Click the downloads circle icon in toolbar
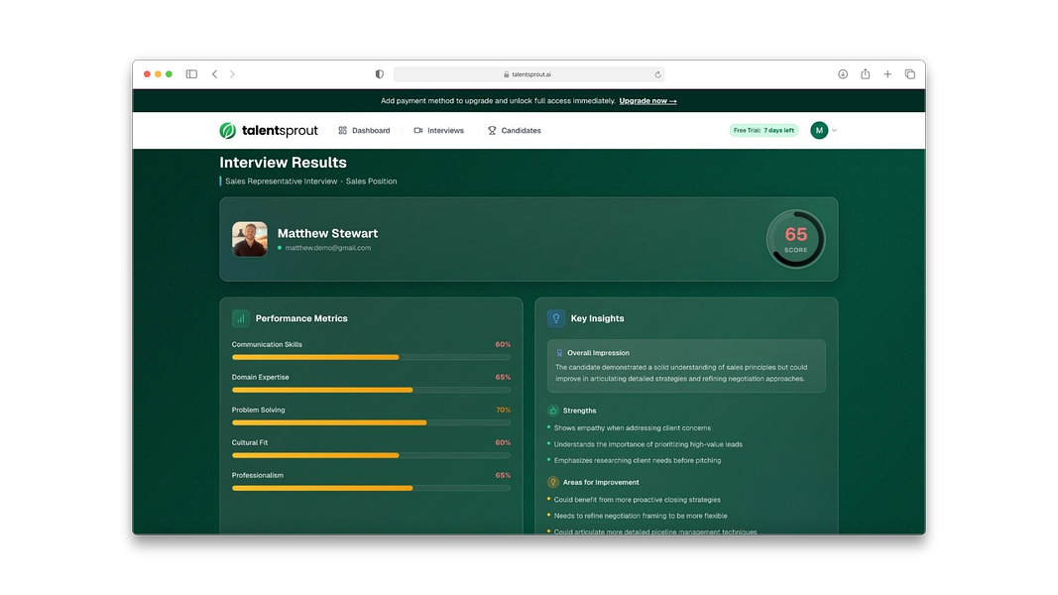This screenshot has height=595, width=1058. tap(842, 73)
